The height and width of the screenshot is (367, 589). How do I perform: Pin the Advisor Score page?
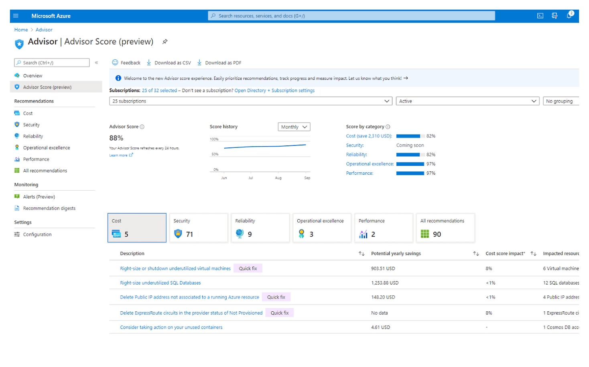(x=165, y=42)
